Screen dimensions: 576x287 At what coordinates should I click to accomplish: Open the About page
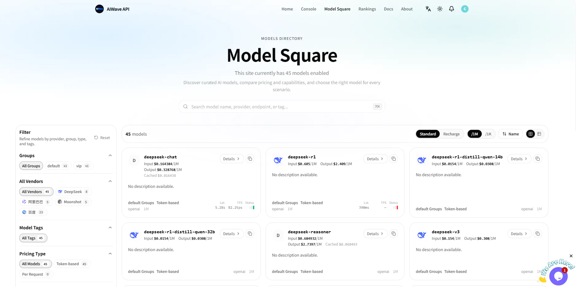[407, 9]
